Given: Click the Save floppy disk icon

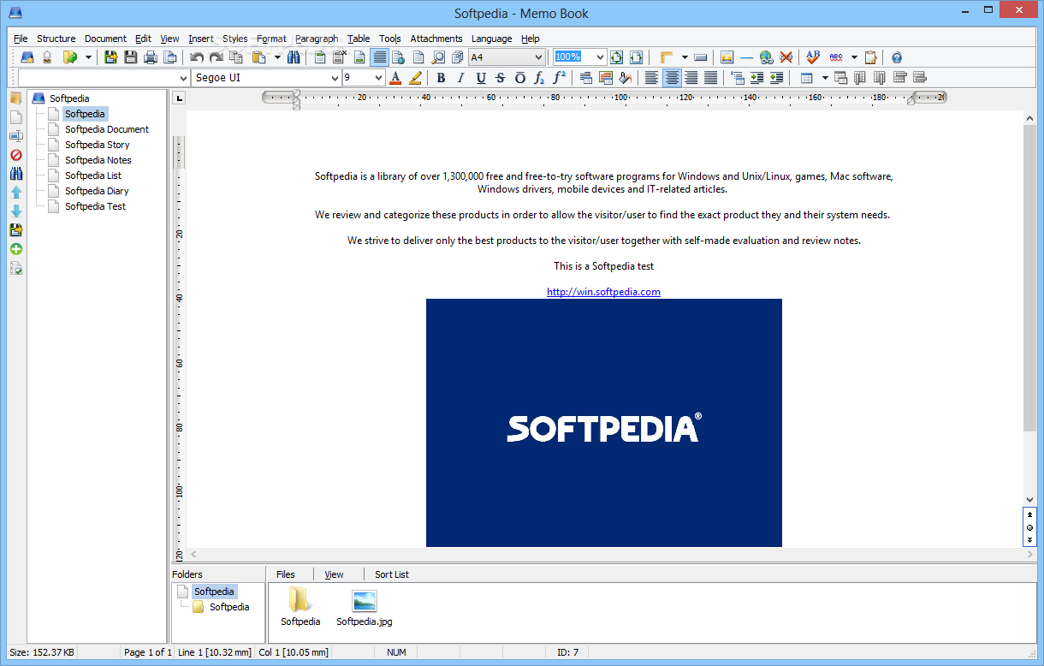Looking at the screenshot, I should [x=131, y=57].
